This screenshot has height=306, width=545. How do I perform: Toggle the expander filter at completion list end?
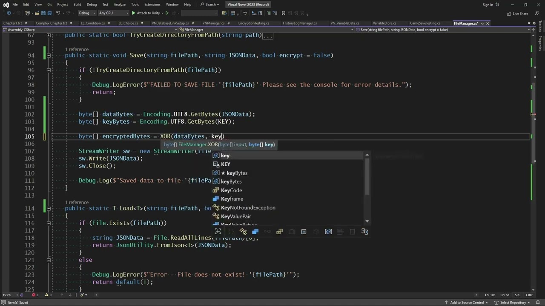coord(364,232)
